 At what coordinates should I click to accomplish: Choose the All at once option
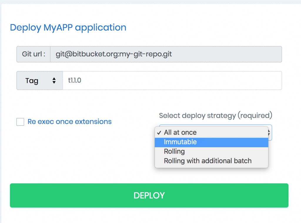[180, 133]
